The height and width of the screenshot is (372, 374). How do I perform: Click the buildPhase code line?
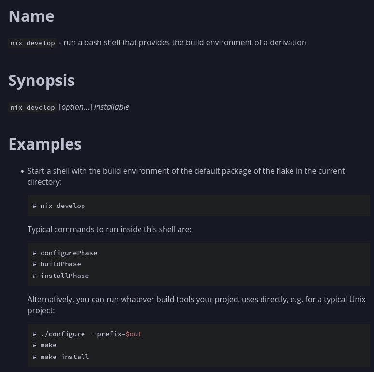57,264
